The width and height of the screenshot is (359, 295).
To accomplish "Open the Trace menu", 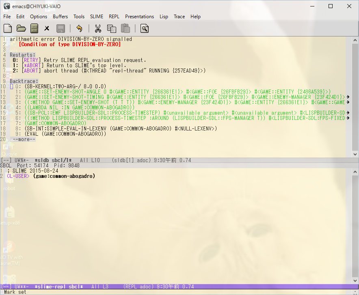I will [179, 17].
